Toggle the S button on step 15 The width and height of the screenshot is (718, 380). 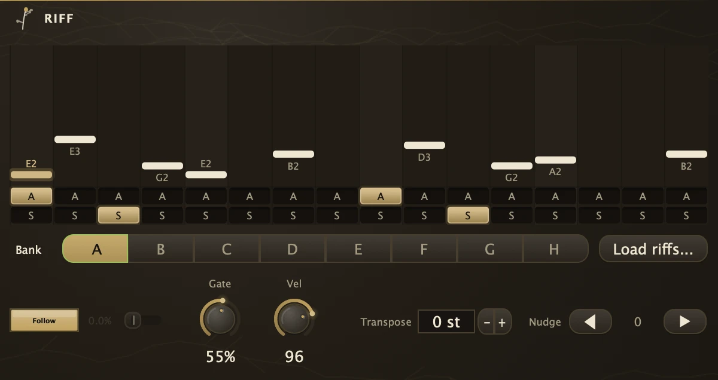pos(643,216)
